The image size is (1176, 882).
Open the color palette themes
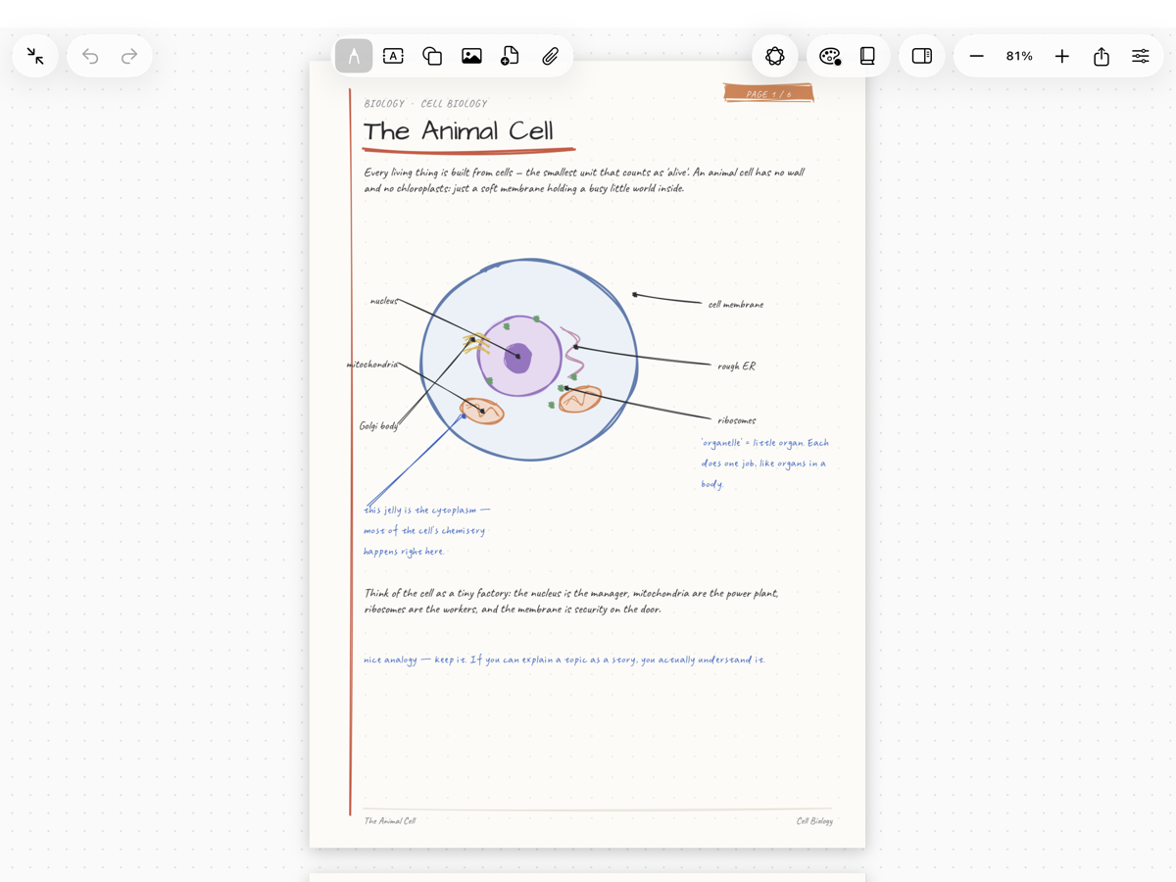(x=830, y=56)
